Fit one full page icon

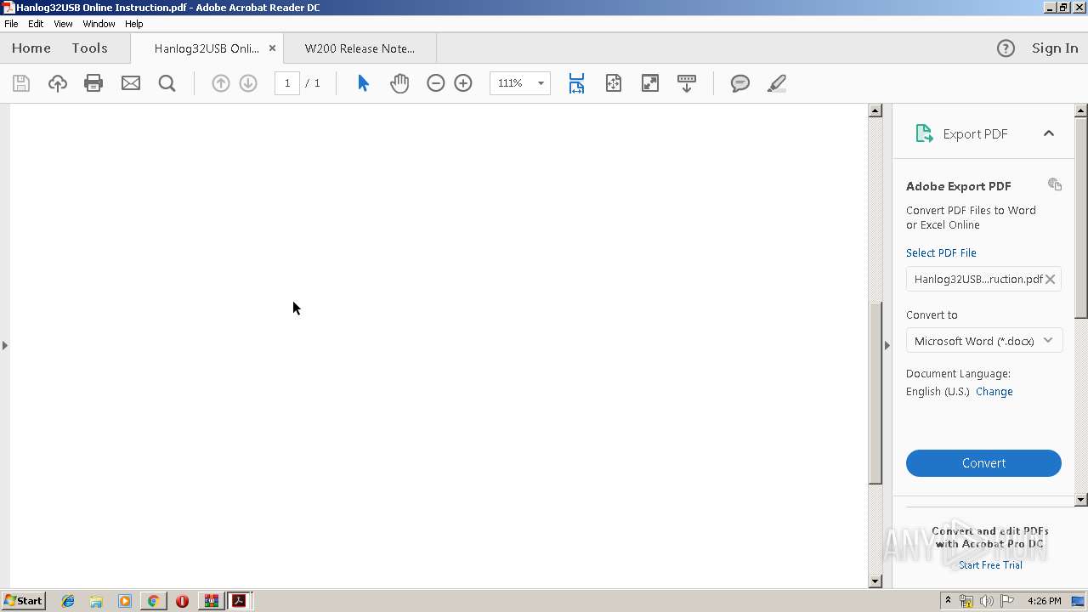tap(613, 83)
